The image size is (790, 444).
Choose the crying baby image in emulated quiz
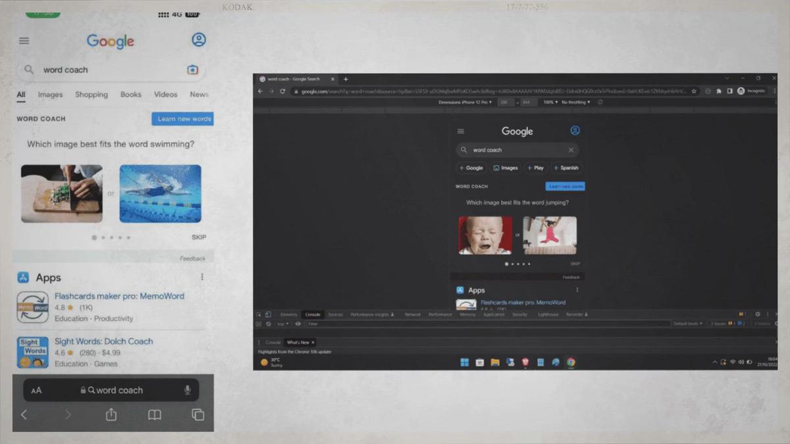point(485,235)
